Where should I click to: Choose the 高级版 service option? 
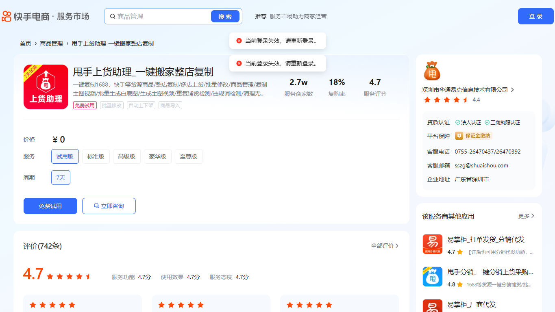pos(127,156)
